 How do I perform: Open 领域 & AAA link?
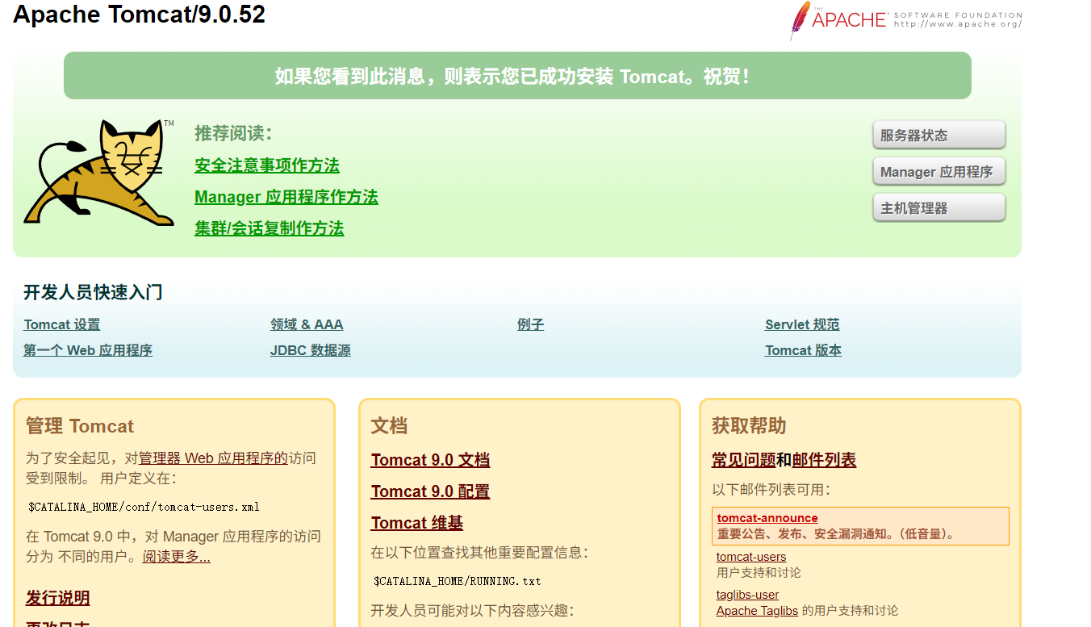pyautogui.click(x=307, y=324)
